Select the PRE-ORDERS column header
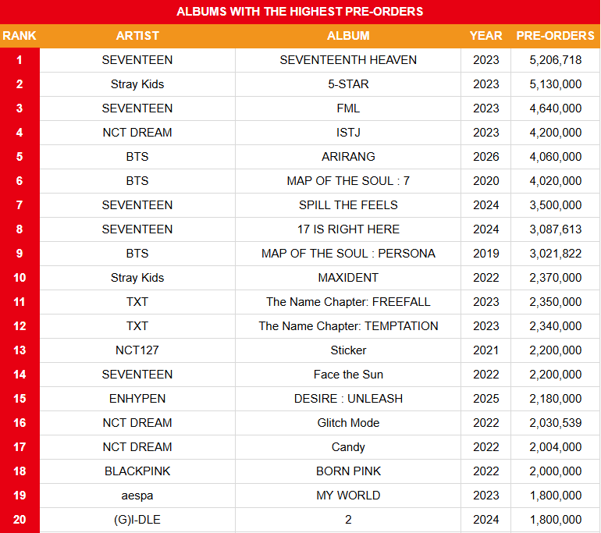The height and width of the screenshot is (533, 601). (555, 36)
